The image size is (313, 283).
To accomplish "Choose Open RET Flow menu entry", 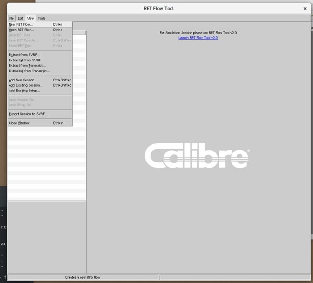I will click(x=40, y=30).
